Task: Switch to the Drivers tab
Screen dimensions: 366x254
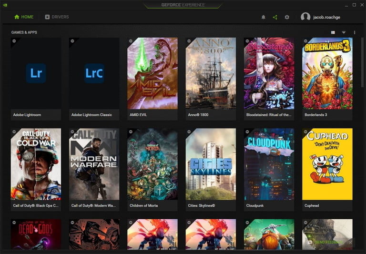Action: point(57,17)
